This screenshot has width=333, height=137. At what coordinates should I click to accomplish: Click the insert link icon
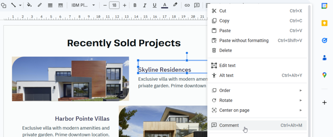(x=187, y=5)
